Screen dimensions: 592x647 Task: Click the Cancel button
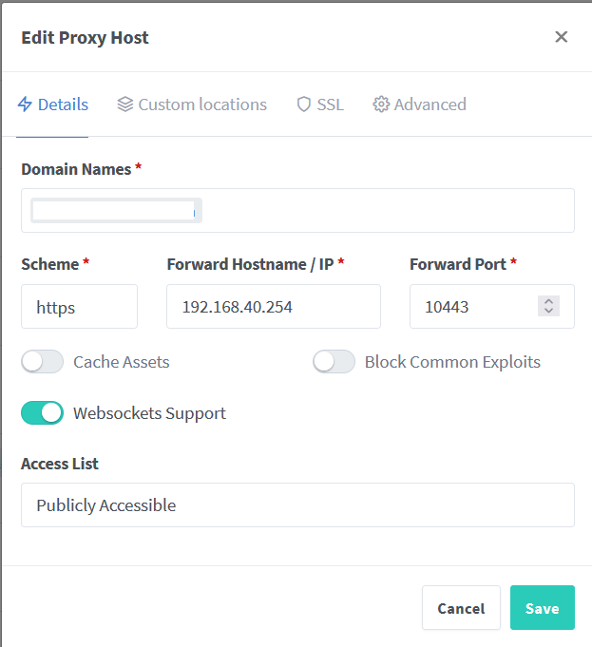coord(461,608)
